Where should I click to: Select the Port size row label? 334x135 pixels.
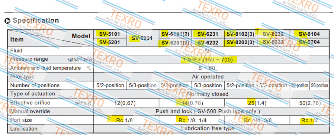[21, 120]
